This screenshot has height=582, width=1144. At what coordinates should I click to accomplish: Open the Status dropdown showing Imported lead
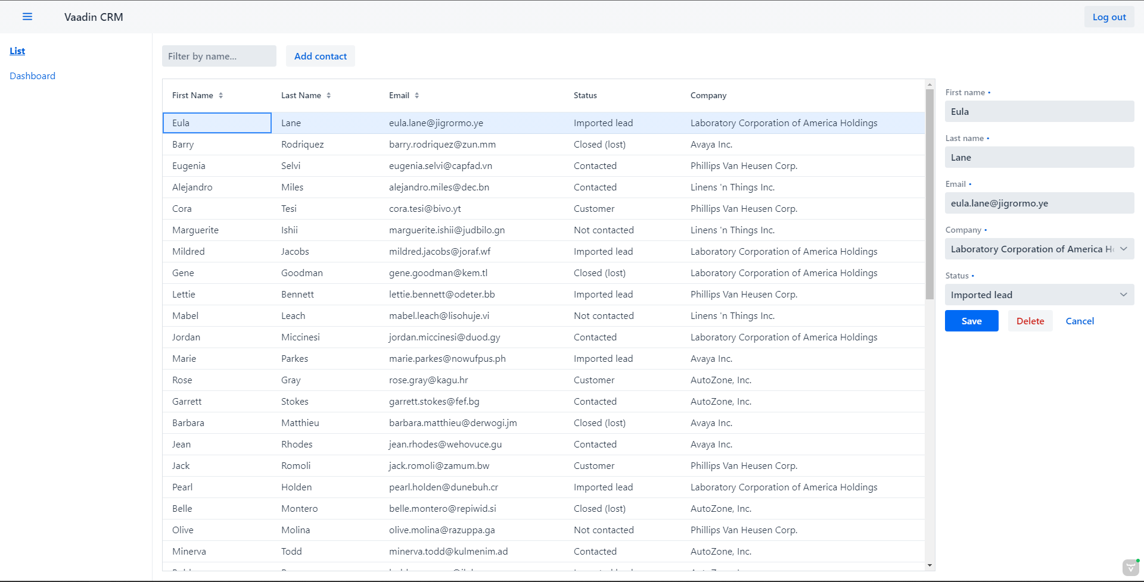coord(1039,295)
